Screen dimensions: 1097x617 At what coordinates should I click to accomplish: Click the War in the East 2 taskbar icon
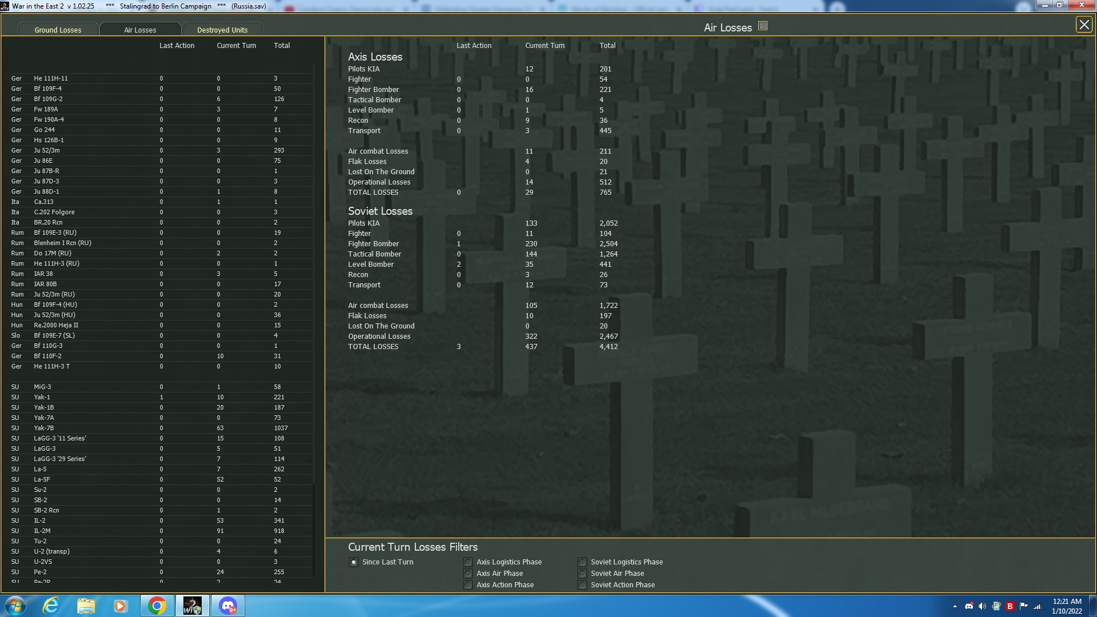[192, 606]
